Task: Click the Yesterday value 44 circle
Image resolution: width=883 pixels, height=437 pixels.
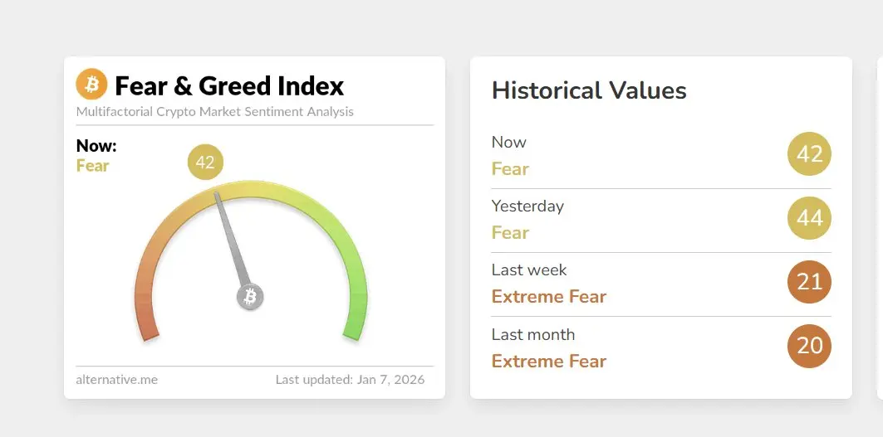Action: tap(809, 217)
